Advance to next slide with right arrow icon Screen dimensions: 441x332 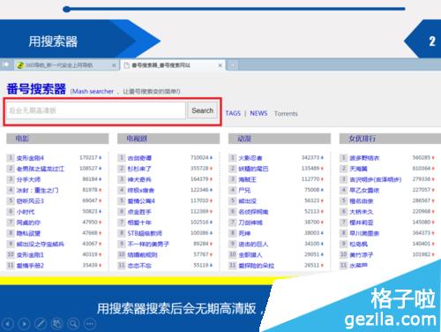[24, 324]
